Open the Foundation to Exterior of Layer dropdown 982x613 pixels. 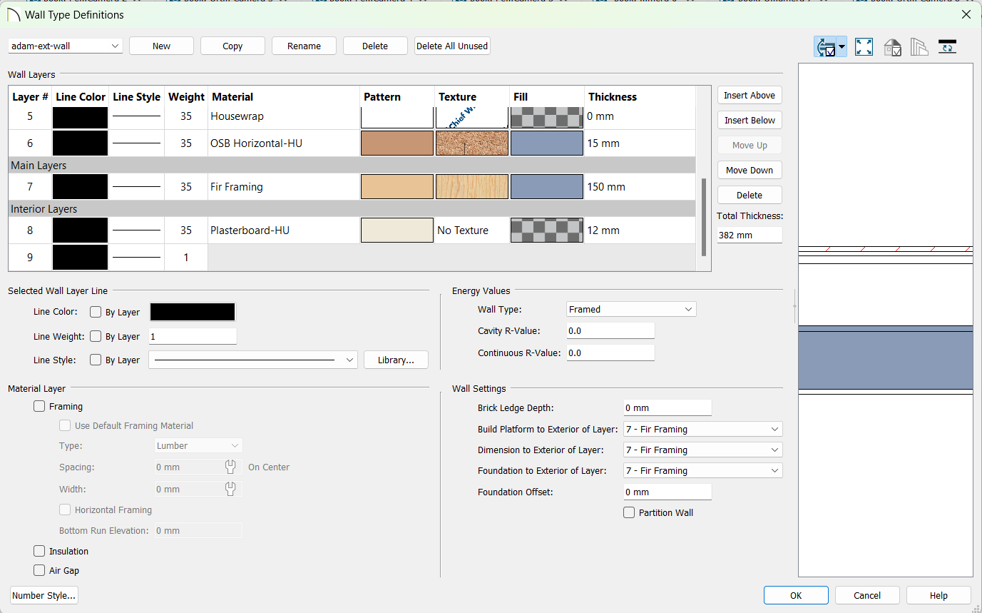(702, 470)
